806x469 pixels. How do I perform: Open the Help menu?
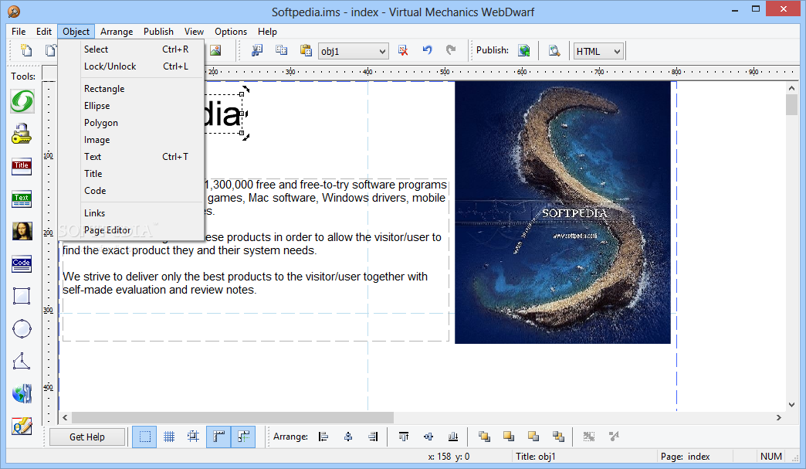pos(267,32)
